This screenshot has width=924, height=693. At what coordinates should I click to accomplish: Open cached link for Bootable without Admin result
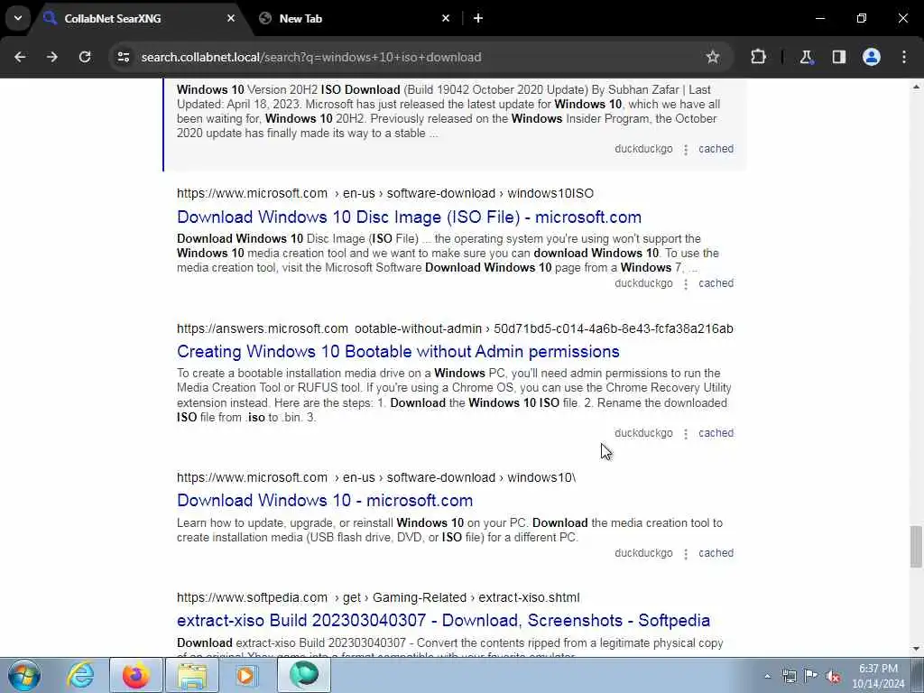(716, 432)
